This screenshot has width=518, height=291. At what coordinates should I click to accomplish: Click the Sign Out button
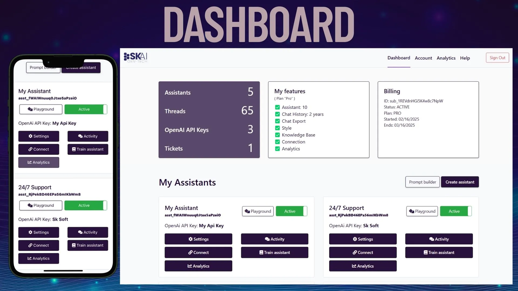[x=497, y=58]
